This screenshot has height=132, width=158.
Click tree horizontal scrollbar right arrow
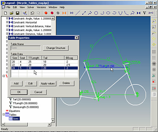pyautogui.click(x=49, y=124)
